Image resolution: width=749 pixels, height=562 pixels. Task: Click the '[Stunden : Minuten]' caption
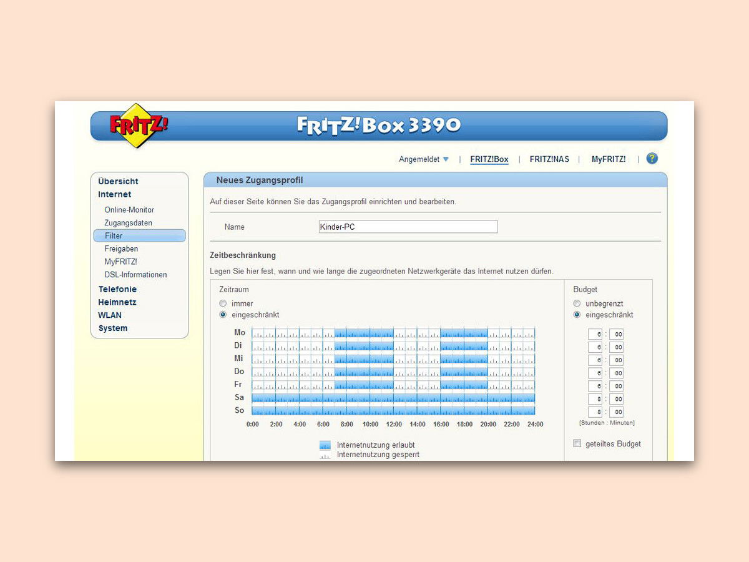pyautogui.click(x=607, y=423)
